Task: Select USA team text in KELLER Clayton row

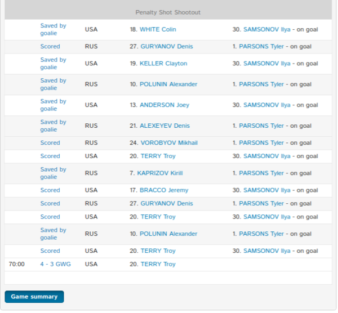Action: click(x=91, y=64)
